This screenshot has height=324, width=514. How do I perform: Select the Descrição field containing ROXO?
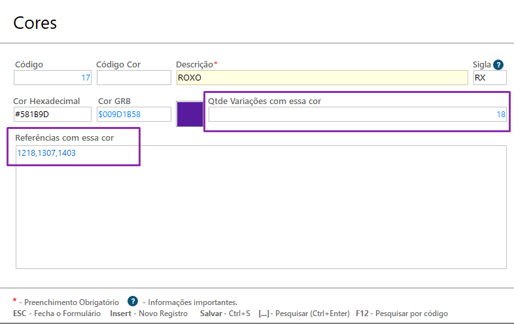(322, 78)
